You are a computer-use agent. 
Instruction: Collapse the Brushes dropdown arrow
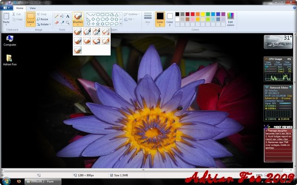78,25
